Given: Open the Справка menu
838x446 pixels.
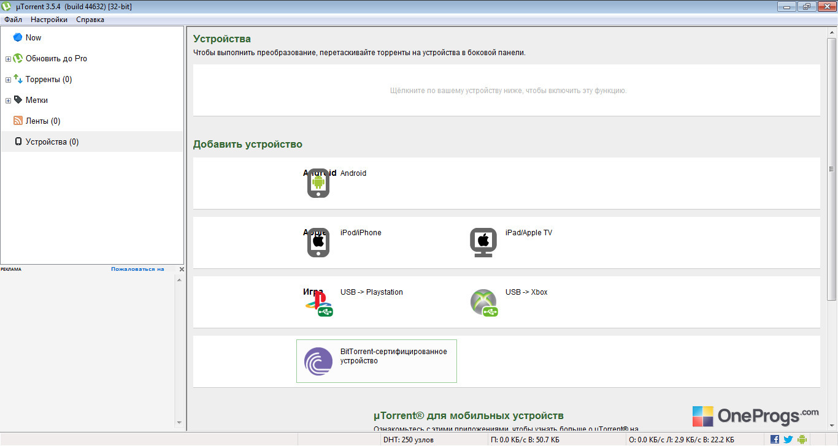Looking at the screenshot, I should coord(90,20).
